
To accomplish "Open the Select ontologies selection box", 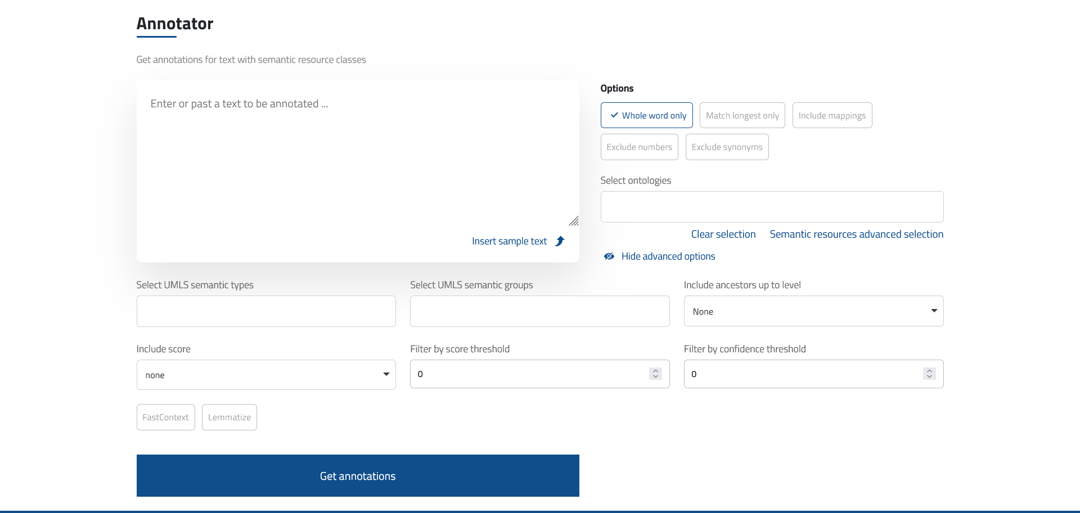I will pyautogui.click(x=772, y=207).
